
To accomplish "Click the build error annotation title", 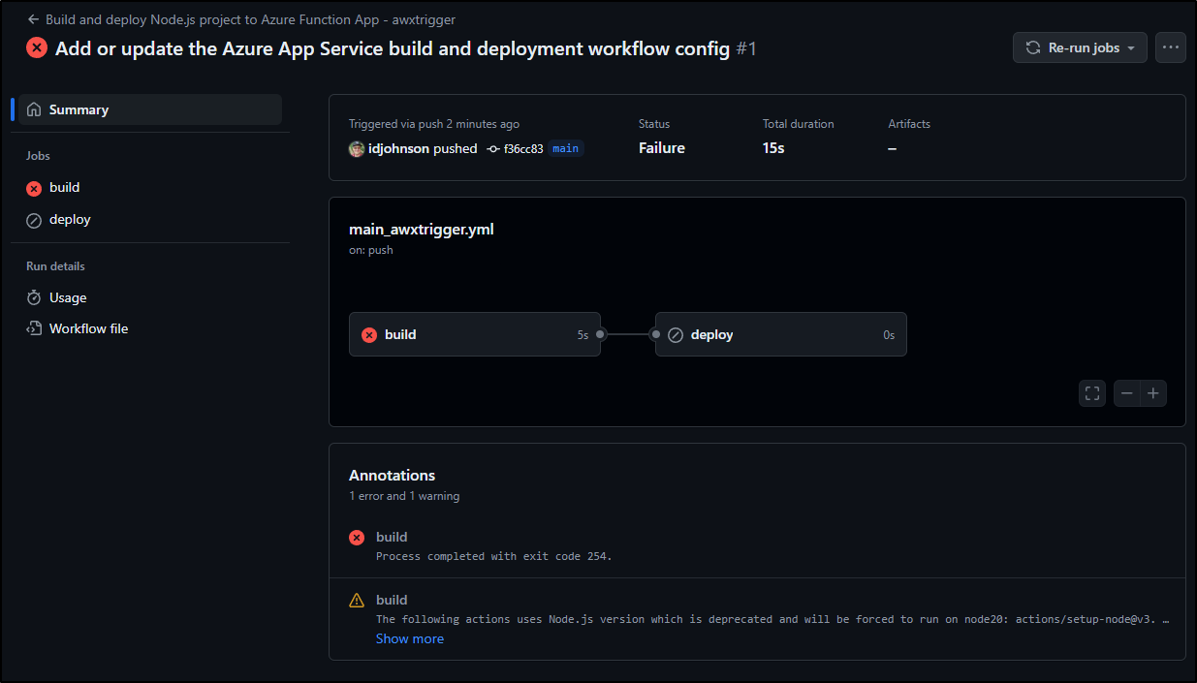I will 392,537.
